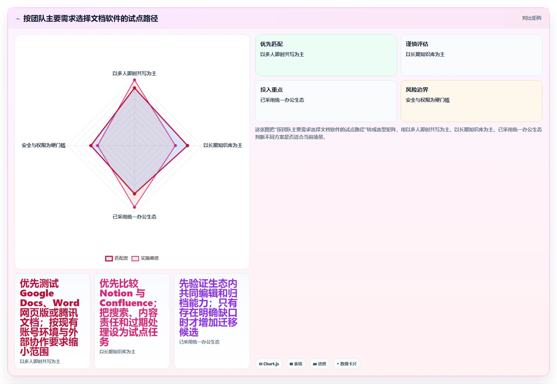The height and width of the screenshot is (384, 557).
Task: Open the 风险边界 card
Action: [x=471, y=101]
